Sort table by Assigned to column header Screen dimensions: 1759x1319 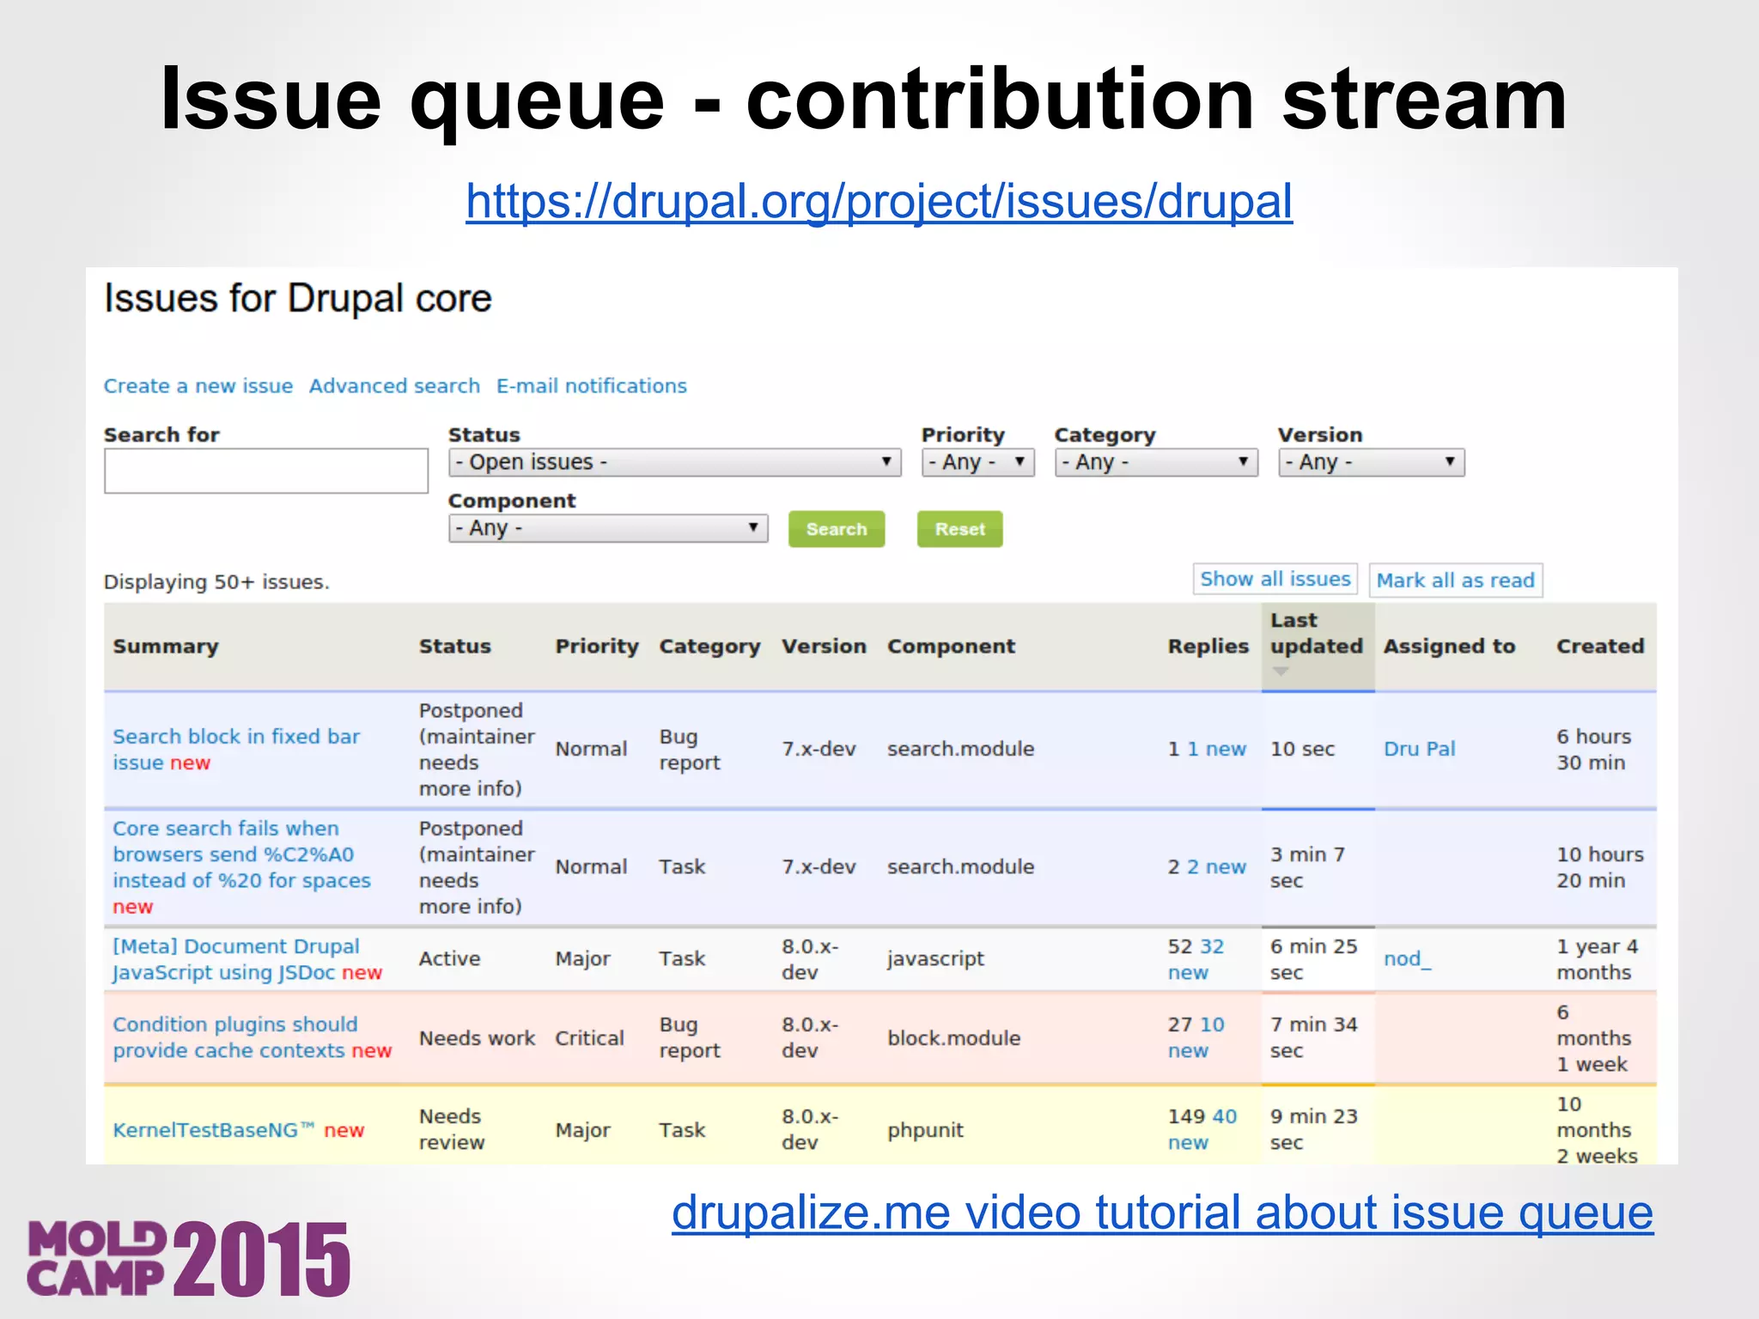click(x=1450, y=647)
